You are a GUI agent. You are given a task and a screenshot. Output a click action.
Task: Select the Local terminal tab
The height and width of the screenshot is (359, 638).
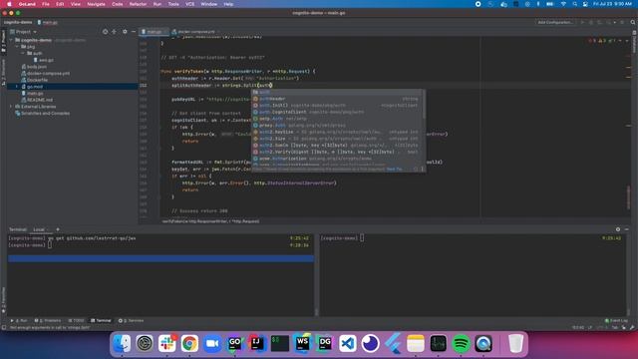tap(39, 229)
